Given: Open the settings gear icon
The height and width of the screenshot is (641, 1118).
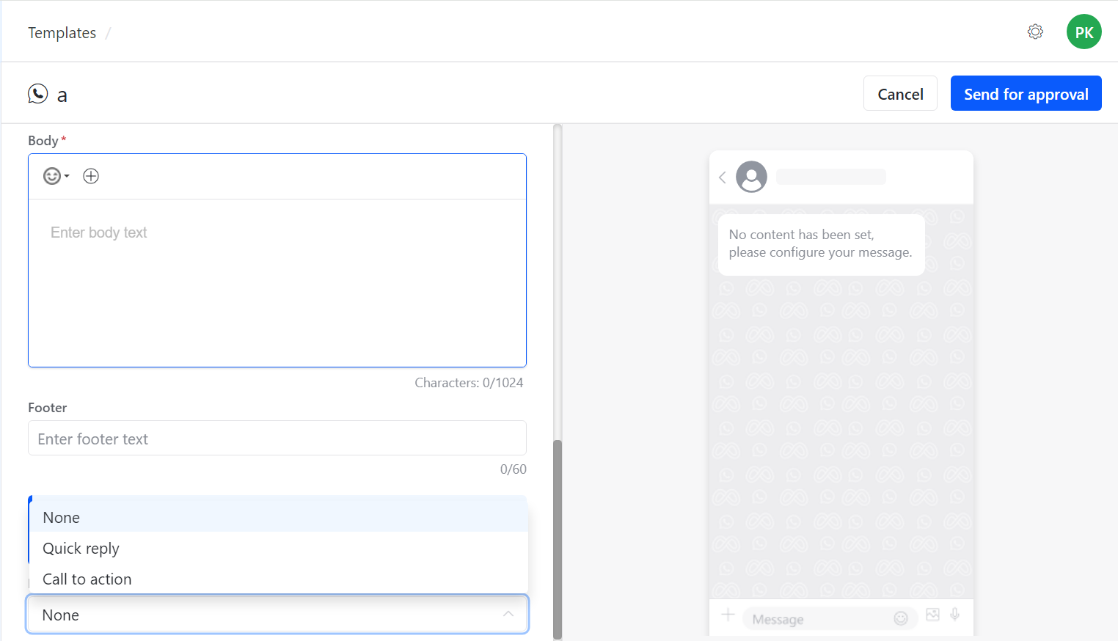Looking at the screenshot, I should [x=1035, y=32].
